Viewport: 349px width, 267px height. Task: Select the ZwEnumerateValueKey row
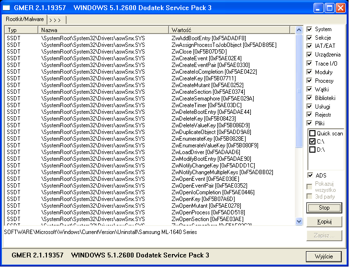[150, 145]
